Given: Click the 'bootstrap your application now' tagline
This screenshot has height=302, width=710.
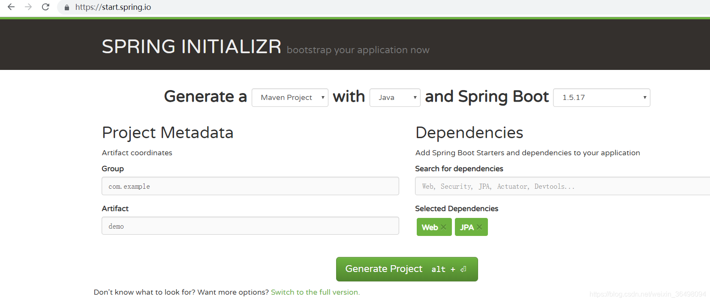Looking at the screenshot, I should click(358, 50).
